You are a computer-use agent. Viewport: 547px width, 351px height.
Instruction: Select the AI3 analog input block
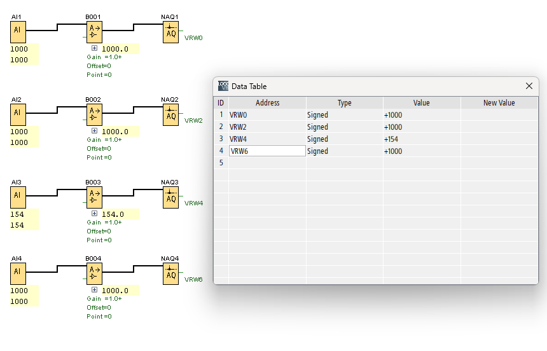18,197
